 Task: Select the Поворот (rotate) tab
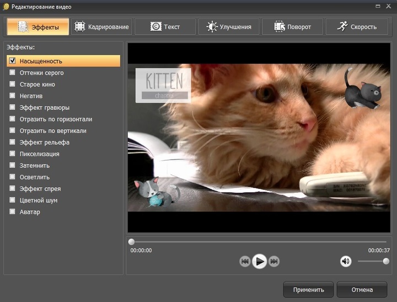click(292, 27)
